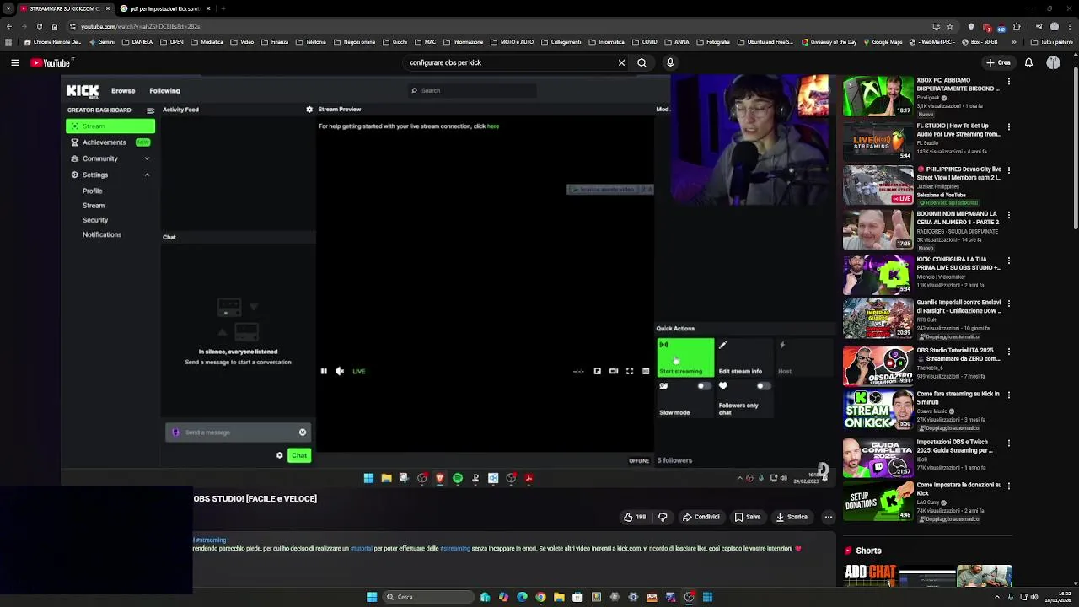Open the Windows Start menu

(x=372, y=597)
